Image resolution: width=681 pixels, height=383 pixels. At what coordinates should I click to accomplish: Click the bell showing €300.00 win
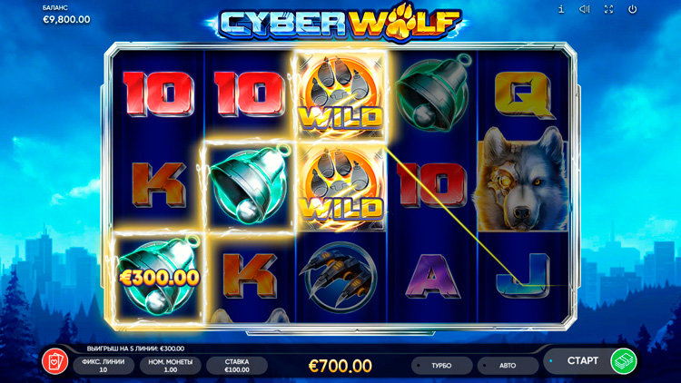click(x=159, y=277)
